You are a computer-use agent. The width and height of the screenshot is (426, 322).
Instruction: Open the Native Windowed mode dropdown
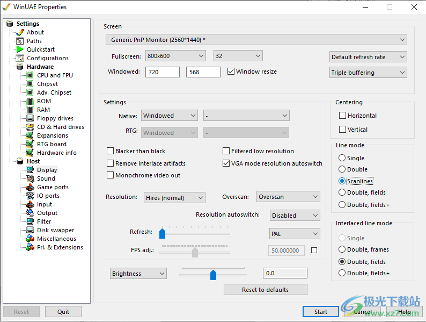(x=170, y=116)
